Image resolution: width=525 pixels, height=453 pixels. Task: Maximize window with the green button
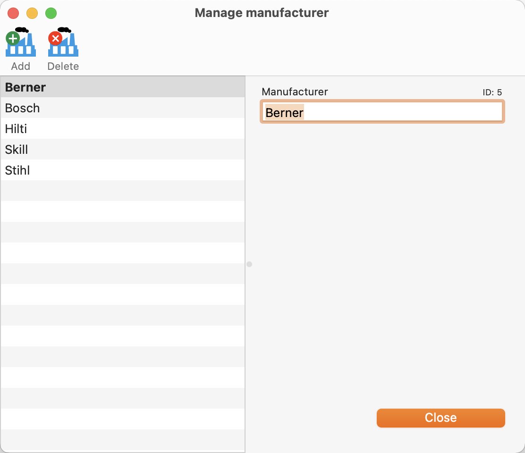coord(51,13)
